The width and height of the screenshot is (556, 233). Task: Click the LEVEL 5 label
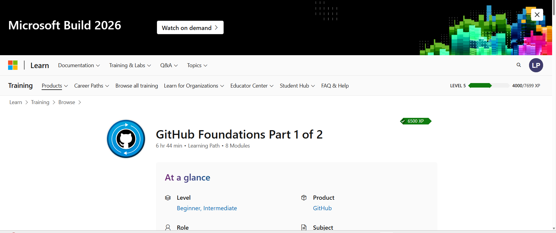pyautogui.click(x=458, y=85)
